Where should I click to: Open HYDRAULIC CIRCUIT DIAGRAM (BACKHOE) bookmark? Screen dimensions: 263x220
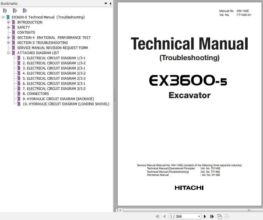[x=59, y=99]
